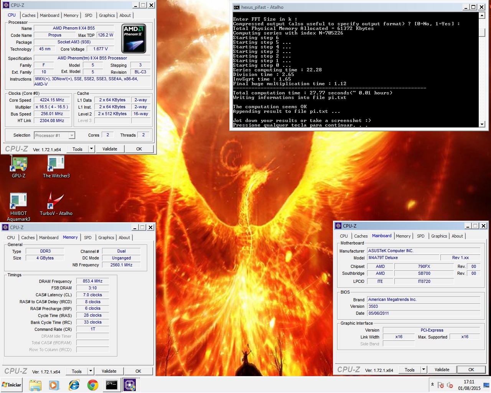The image size is (491, 393).
Task: Click Tools button in Mainboard CPU-Z window
Action: coord(410,370)
